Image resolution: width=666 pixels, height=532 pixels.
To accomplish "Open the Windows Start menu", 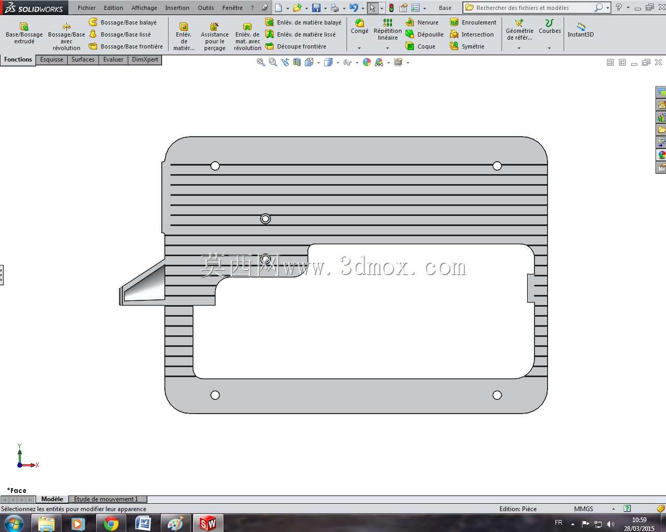I will [14, 523].
